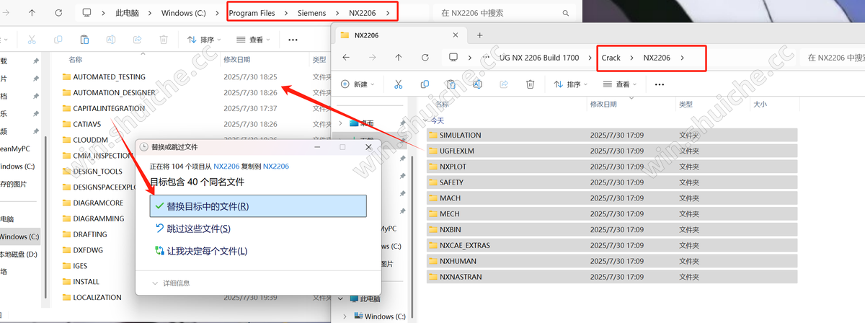Select the UGFLEXLM folder in the Crack window

tap(612, 151)
